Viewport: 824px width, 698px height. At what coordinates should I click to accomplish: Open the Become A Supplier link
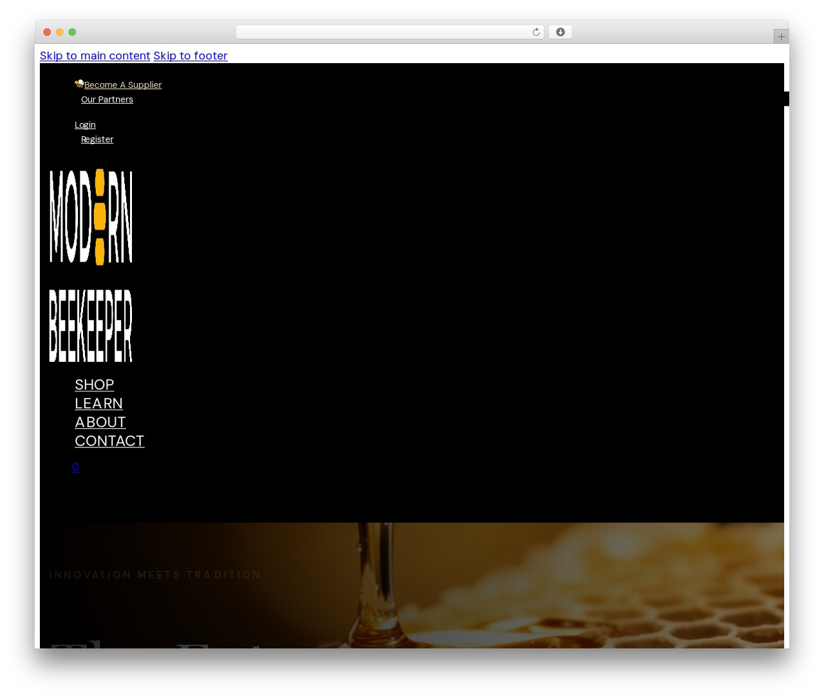click(123, 85)
